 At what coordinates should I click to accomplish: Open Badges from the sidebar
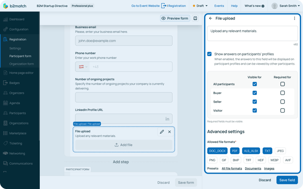[x=14, y=83]
